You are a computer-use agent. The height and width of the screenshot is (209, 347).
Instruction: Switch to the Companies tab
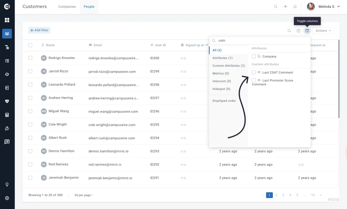(x=67, y=7)
